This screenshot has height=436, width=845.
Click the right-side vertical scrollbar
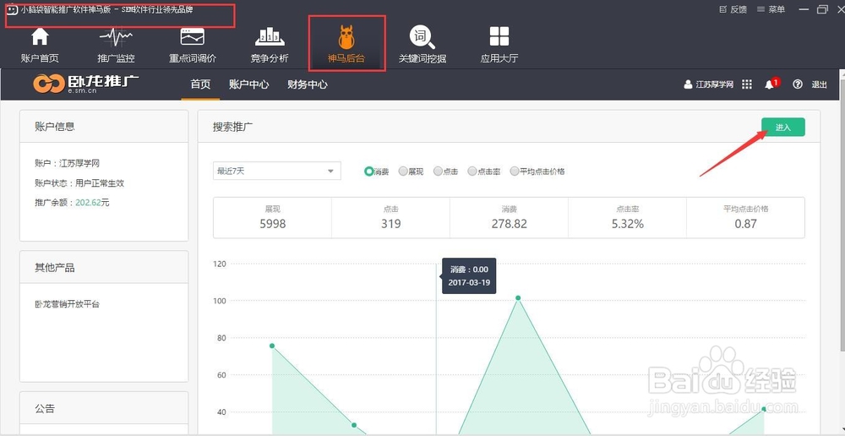[842, 215]
